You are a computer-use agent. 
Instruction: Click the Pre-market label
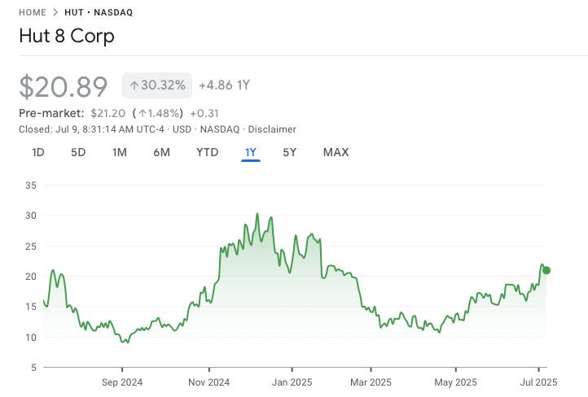(51, 113)
